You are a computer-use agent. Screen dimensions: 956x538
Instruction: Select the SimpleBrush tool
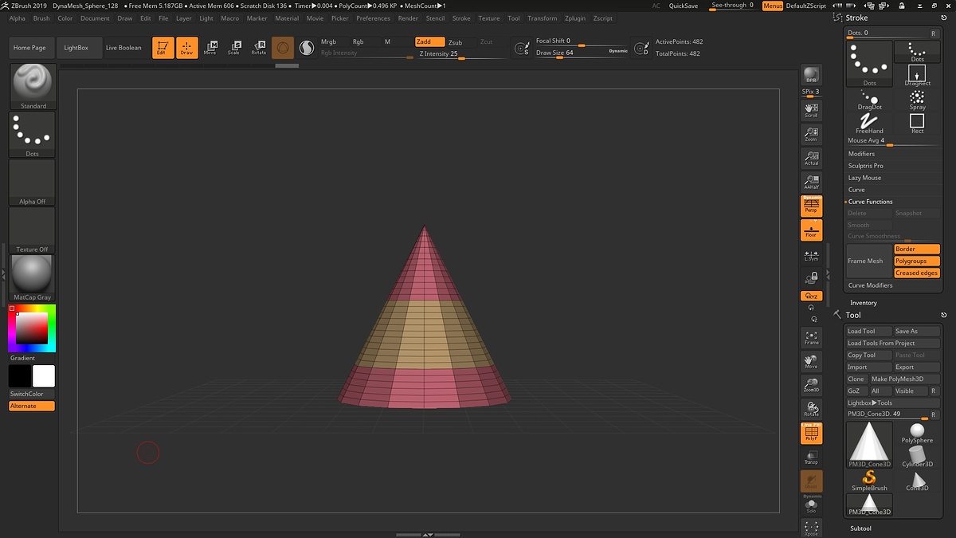point(869,481)
